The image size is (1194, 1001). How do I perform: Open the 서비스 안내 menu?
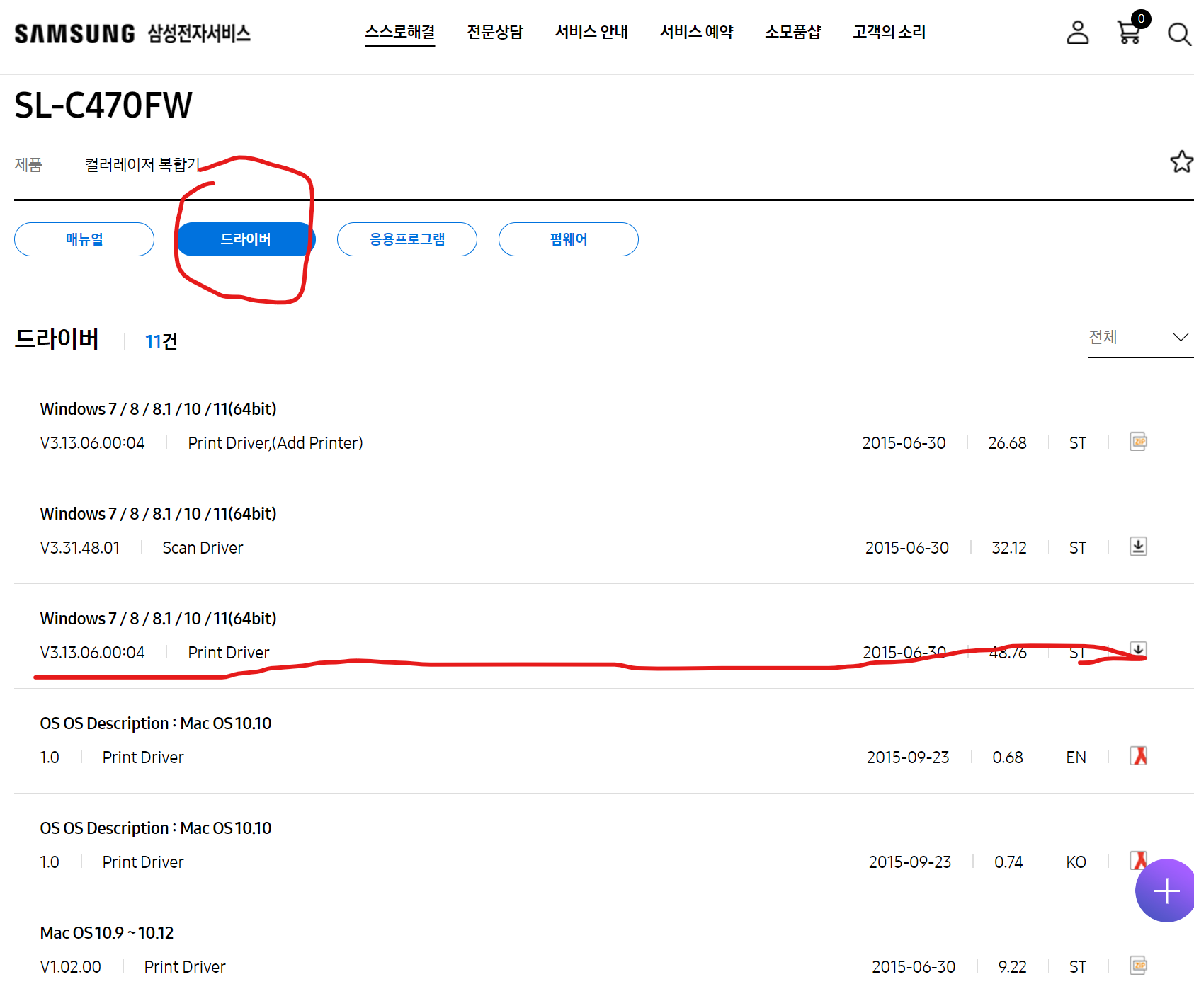591,32
